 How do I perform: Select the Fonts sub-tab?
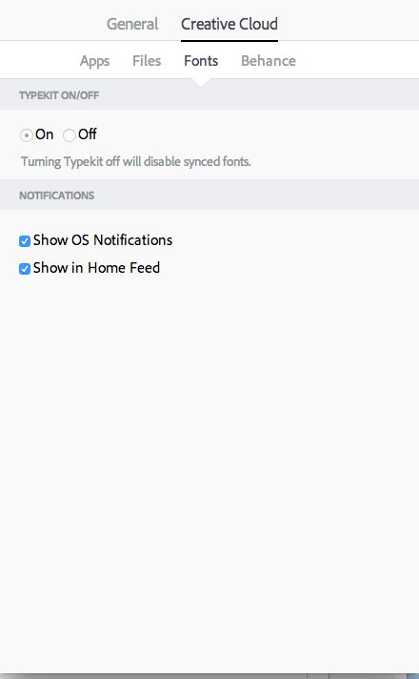pyautogui.click(x=201, y=61)
